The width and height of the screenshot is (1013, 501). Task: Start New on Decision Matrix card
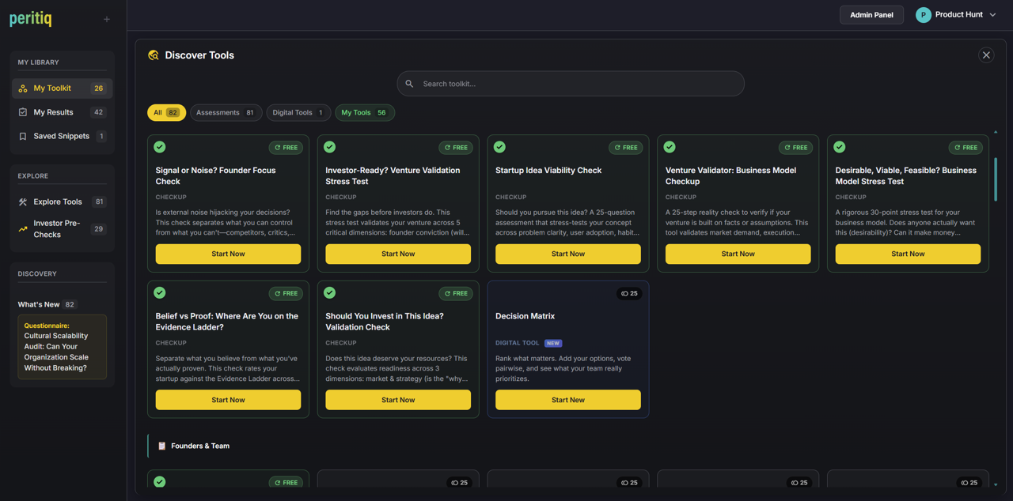tap(568, 400)
